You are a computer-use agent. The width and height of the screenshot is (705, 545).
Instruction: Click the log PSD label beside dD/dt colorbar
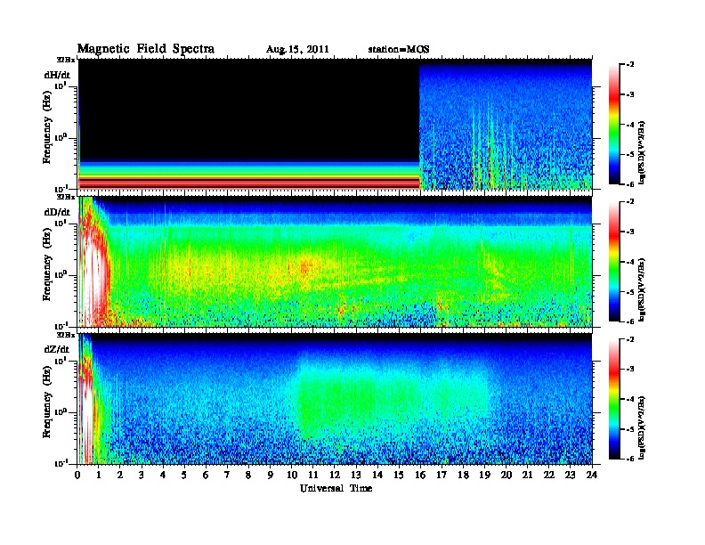tap(642, 290)
